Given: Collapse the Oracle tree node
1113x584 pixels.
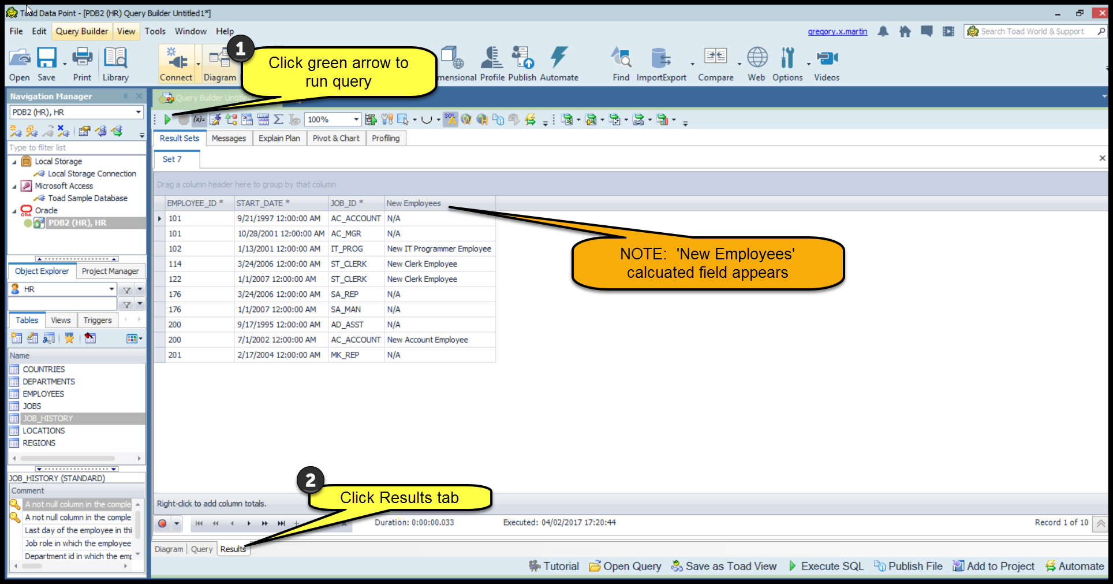Looking at the screenshot, I should point(14,211).
